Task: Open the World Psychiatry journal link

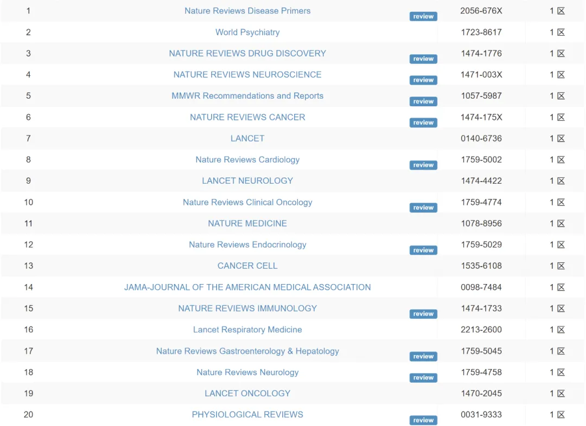Action: pyautogui.click(x=247, y=32)
